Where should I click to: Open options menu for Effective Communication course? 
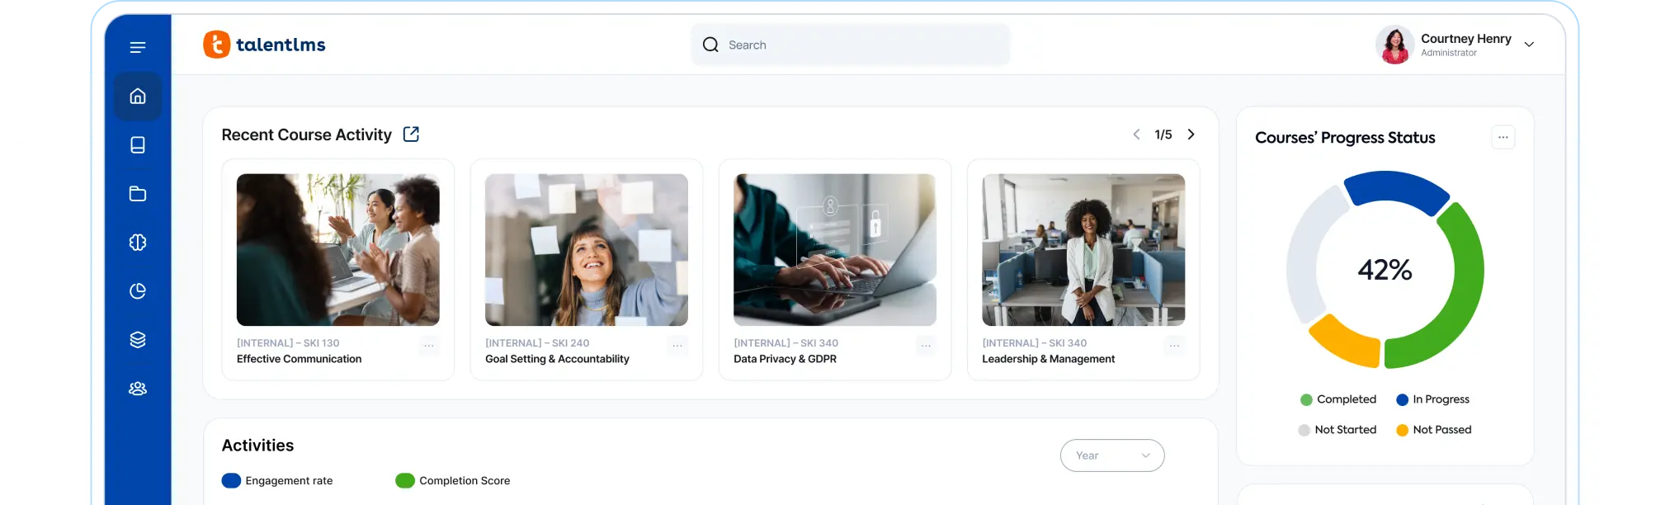428,347
